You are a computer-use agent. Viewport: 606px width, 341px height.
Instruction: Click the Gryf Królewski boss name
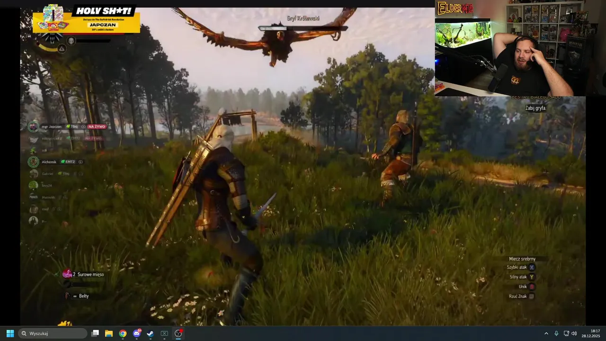[x=303, y=18]
